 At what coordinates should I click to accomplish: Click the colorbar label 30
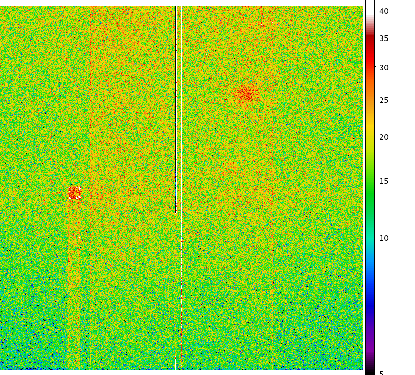383,68
